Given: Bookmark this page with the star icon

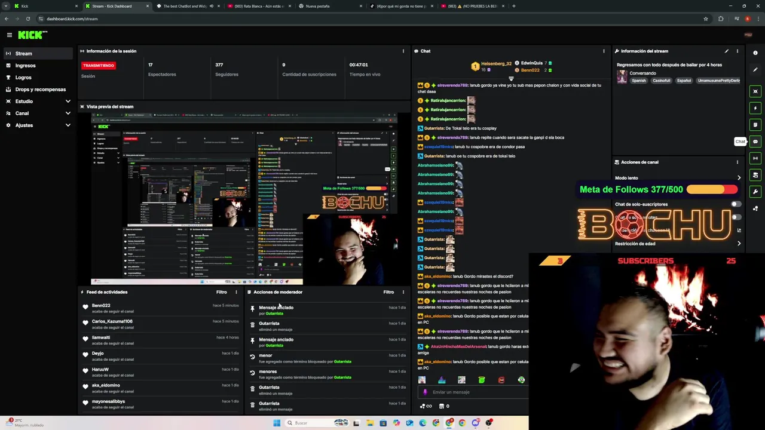Looking at the screenshot, I should tap(705, 19).
